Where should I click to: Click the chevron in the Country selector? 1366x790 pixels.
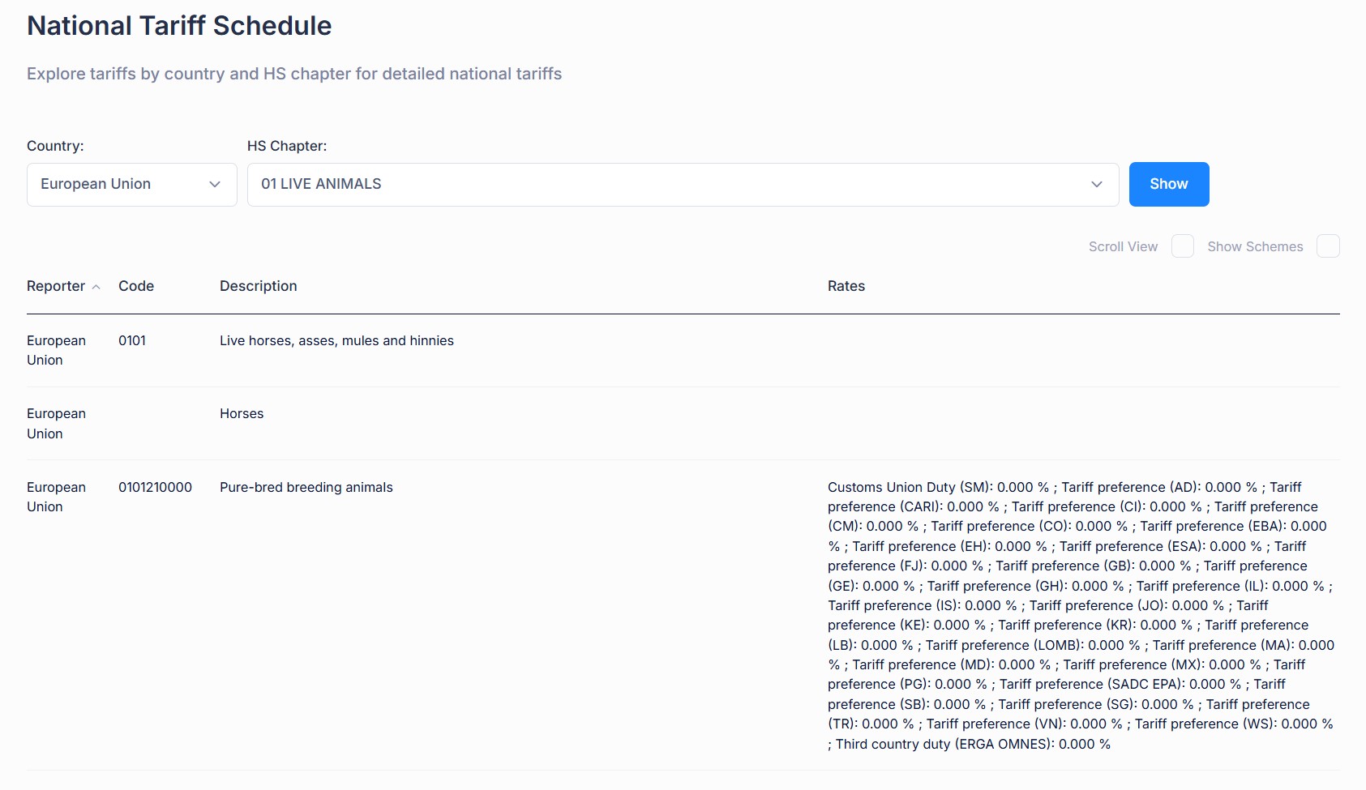(215, 185)
